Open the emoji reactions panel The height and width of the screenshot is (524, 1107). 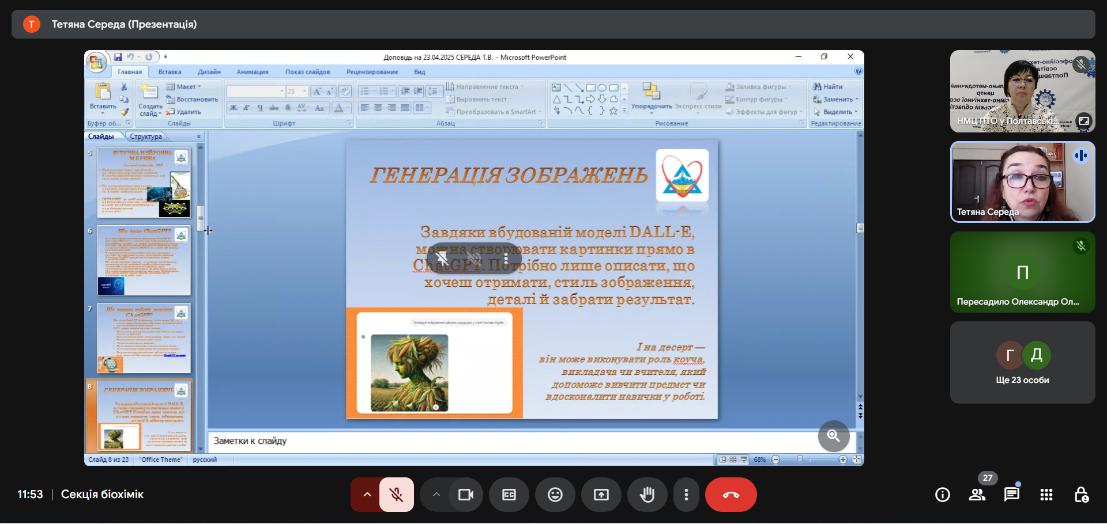pos(555,495)
